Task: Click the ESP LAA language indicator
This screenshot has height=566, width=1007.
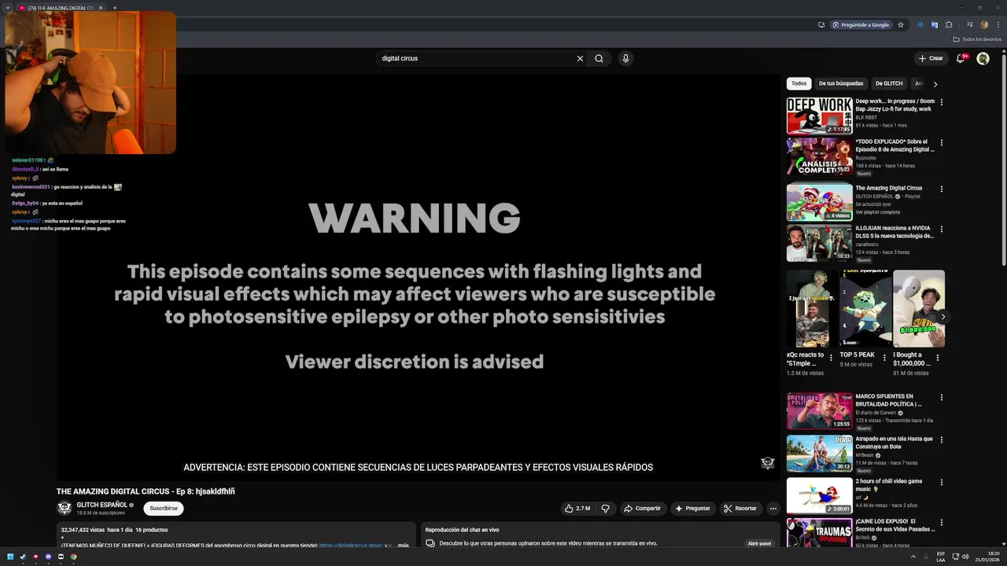Action: [x=941, y=557]
